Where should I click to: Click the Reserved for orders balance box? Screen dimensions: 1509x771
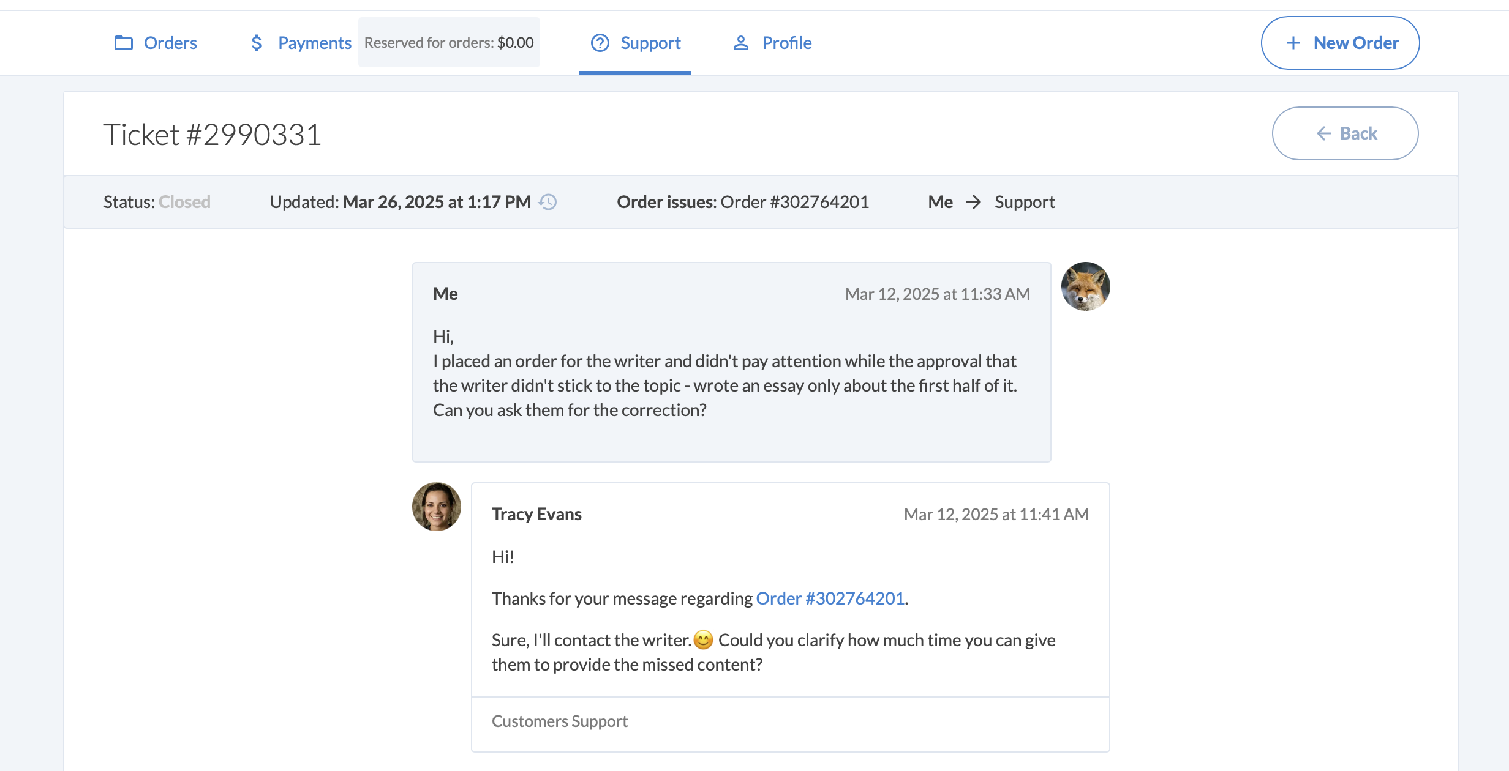click(449, 43)
